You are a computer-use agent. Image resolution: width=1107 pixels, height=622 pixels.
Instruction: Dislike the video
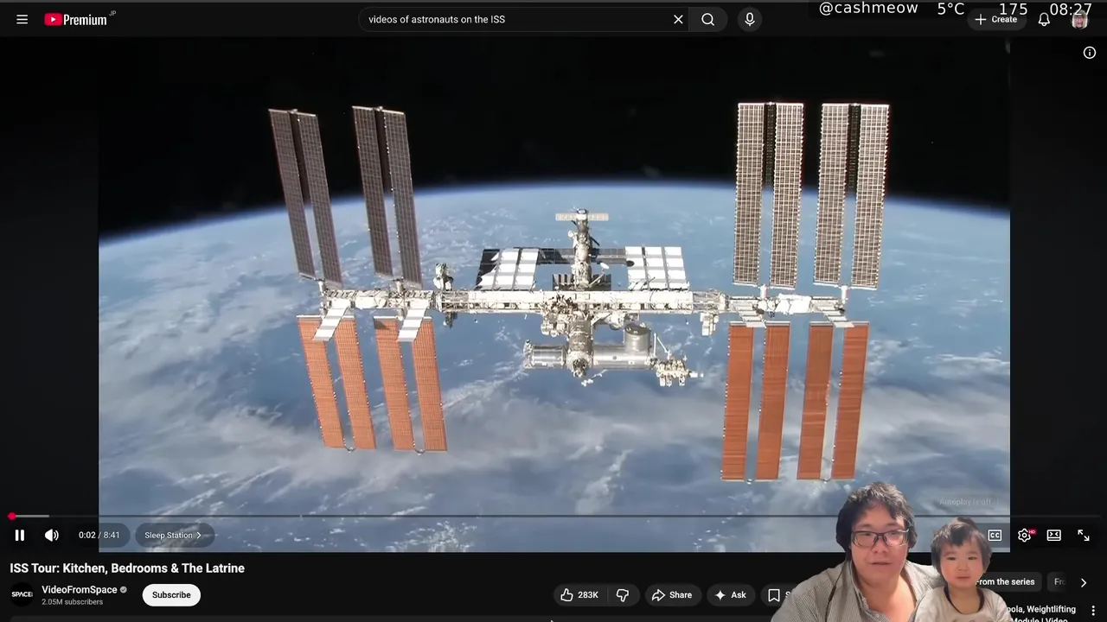point(622,594)
